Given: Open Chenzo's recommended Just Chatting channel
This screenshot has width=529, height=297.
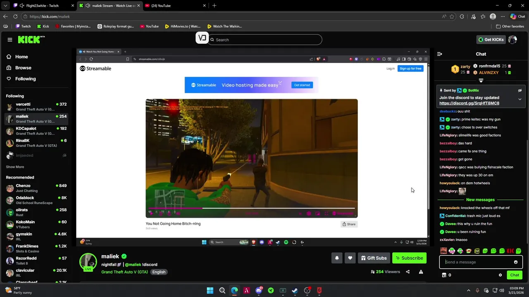Looking at the screenshot, I should click(36, 188).
